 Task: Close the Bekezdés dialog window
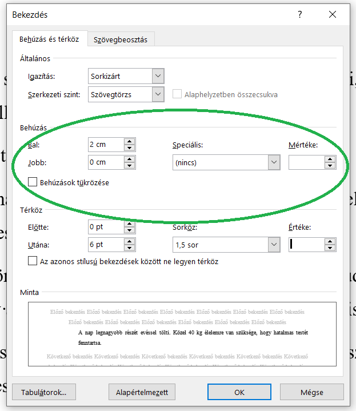tap(332, 15)
